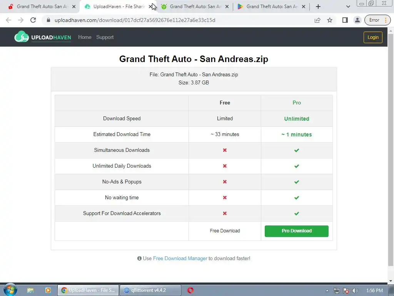Click the Size: 3.87 GB text
This screenshot has height=296, width=394.
[194, 82]
